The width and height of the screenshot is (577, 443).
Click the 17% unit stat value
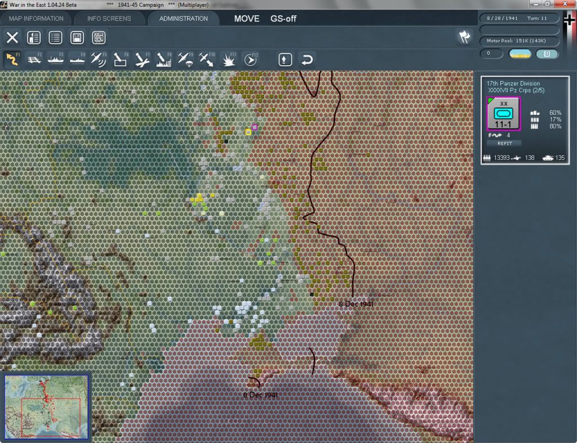[555, 119]
